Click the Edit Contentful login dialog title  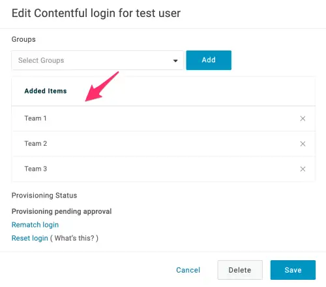point(96,13)
